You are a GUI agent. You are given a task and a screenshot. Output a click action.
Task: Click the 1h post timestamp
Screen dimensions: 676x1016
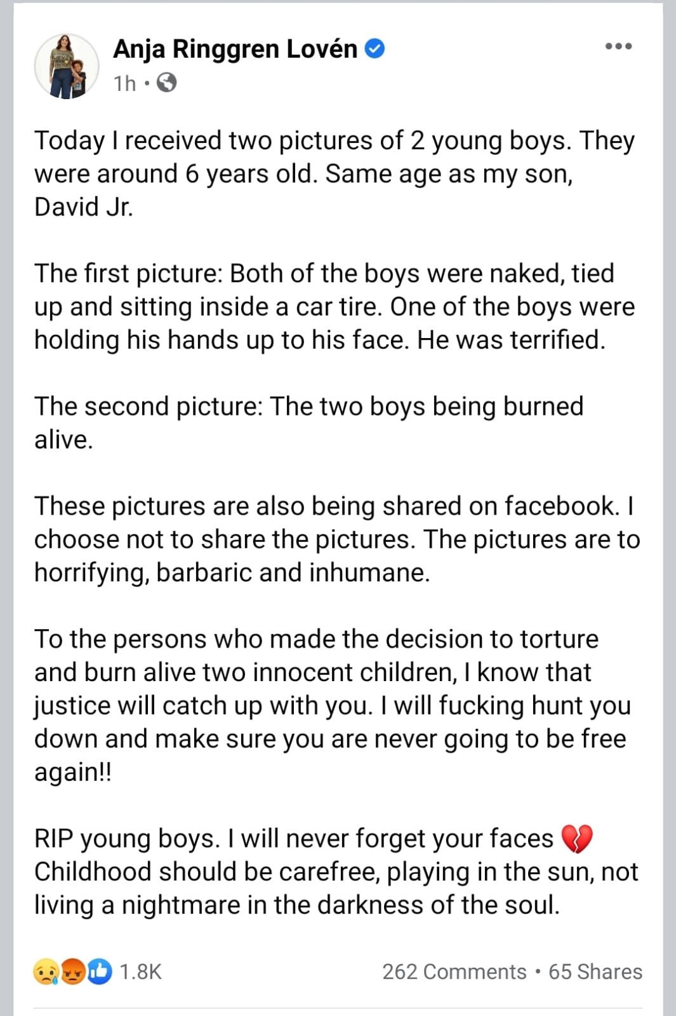pos(125,83)
